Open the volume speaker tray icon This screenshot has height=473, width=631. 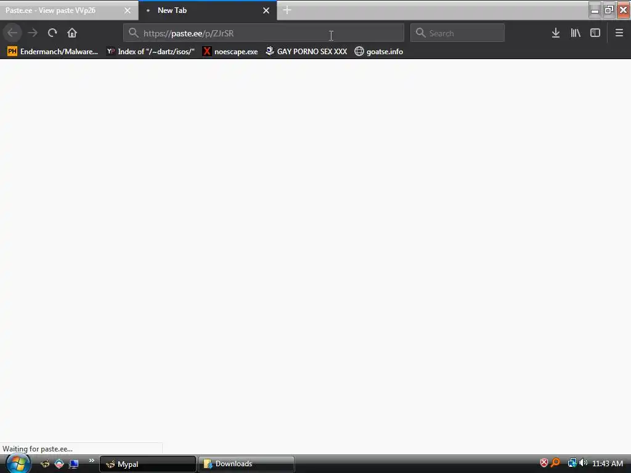(584, 463)
